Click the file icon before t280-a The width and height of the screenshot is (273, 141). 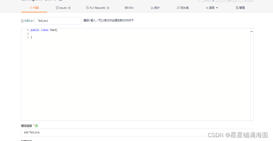pyautogui.click(x=22, y=21)
